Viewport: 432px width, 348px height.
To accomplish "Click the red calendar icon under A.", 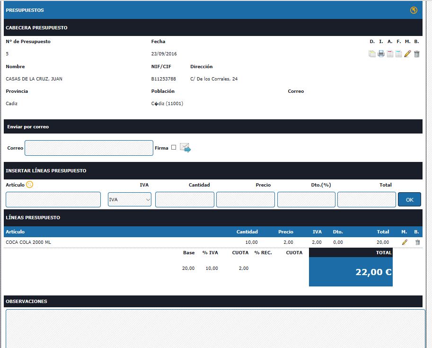I will tap(390, 54).
